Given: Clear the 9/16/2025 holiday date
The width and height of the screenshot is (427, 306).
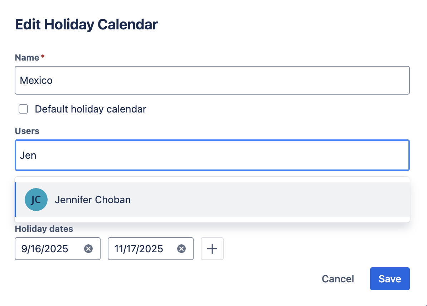Looking at the screenshot, I should pyautogui.click(x=88, y=249).
